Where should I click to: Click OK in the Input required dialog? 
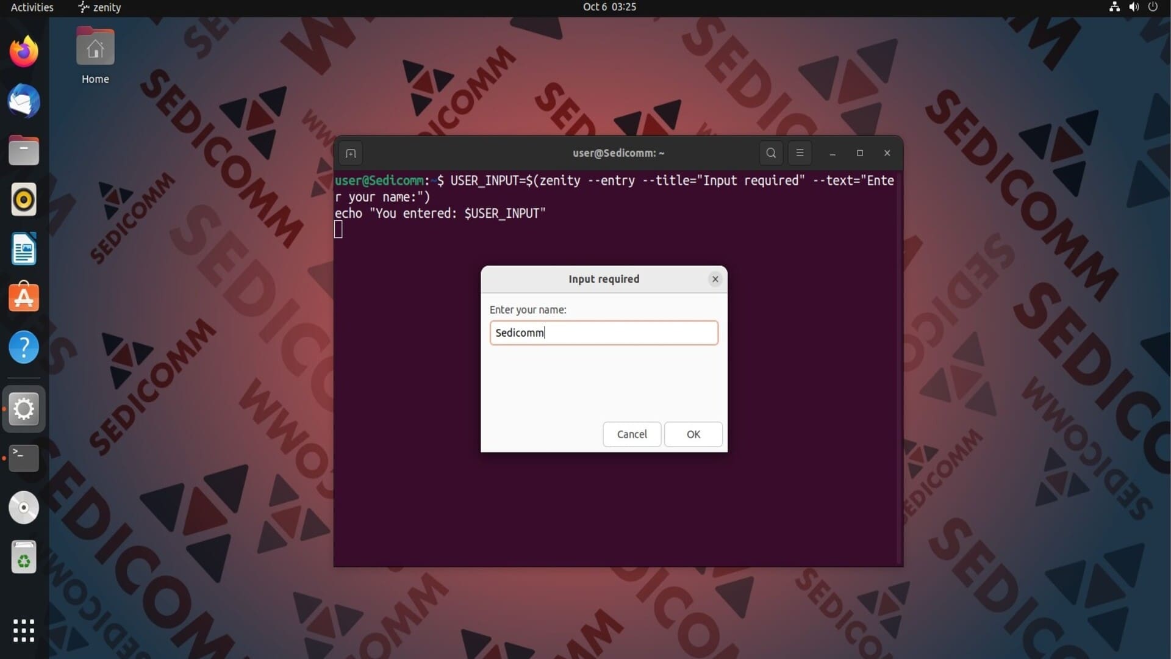[693, 434]
